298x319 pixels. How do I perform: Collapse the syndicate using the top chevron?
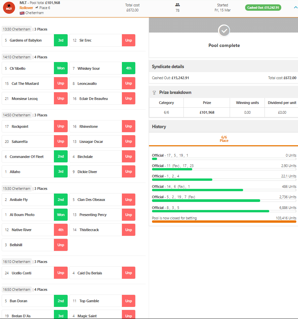295,7
